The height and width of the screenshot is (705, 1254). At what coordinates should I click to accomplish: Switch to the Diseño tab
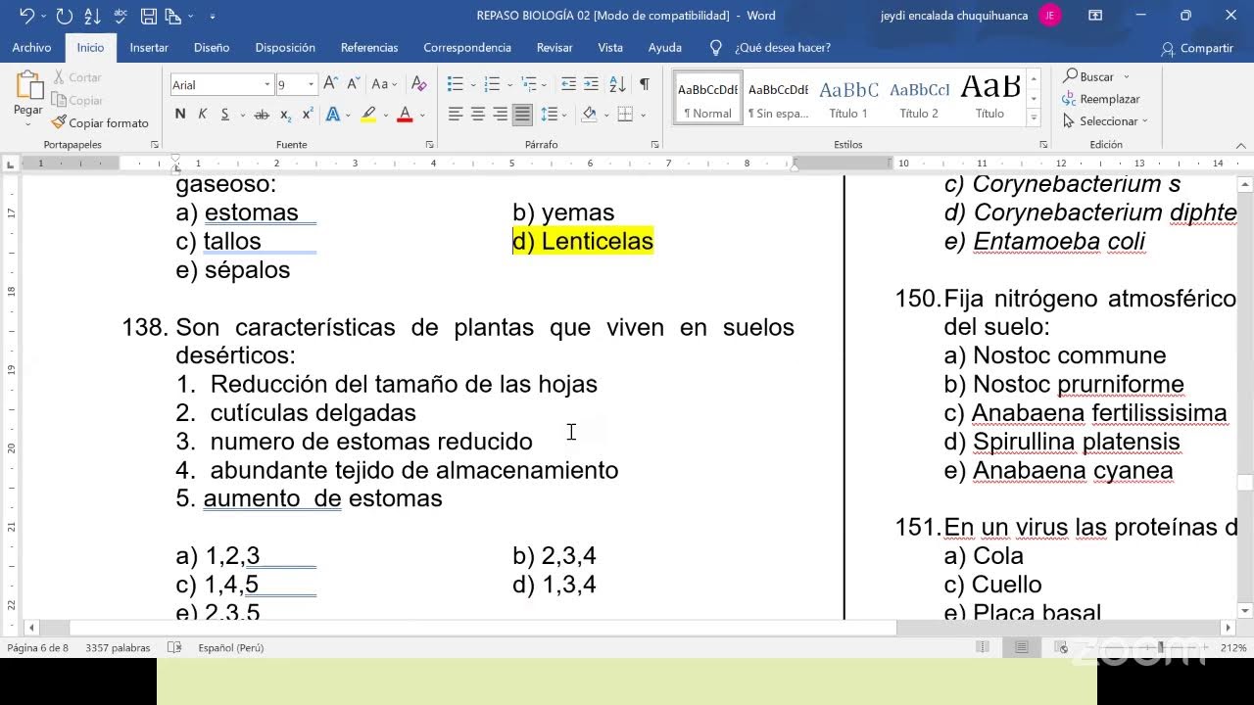point(212,47)
